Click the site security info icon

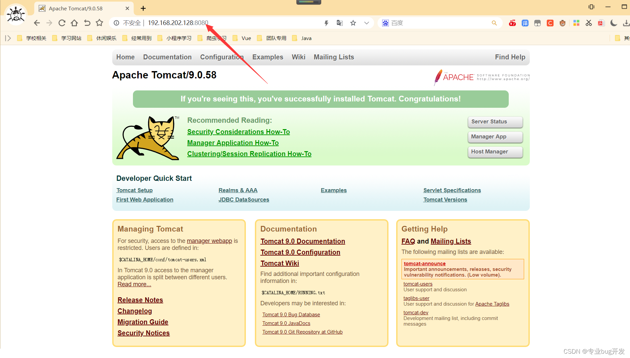click(x=117, y=23)
